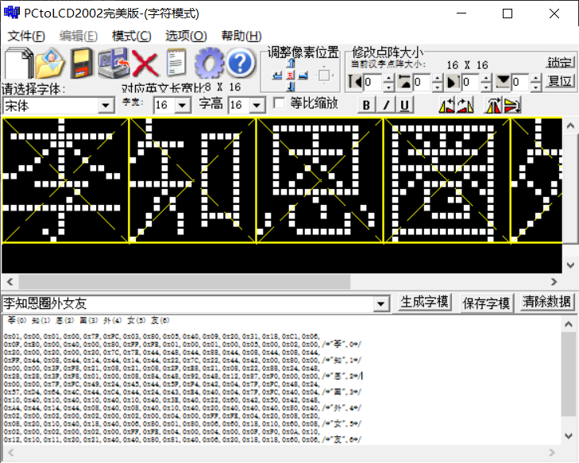Screen dimensions: 579x463
Task: Click the left-edge value input field
Action: coord(373,82)
